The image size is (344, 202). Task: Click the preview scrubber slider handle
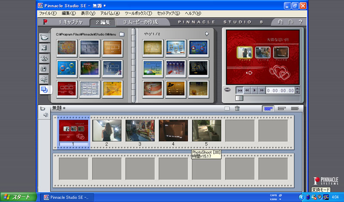(x=239, y=98)
